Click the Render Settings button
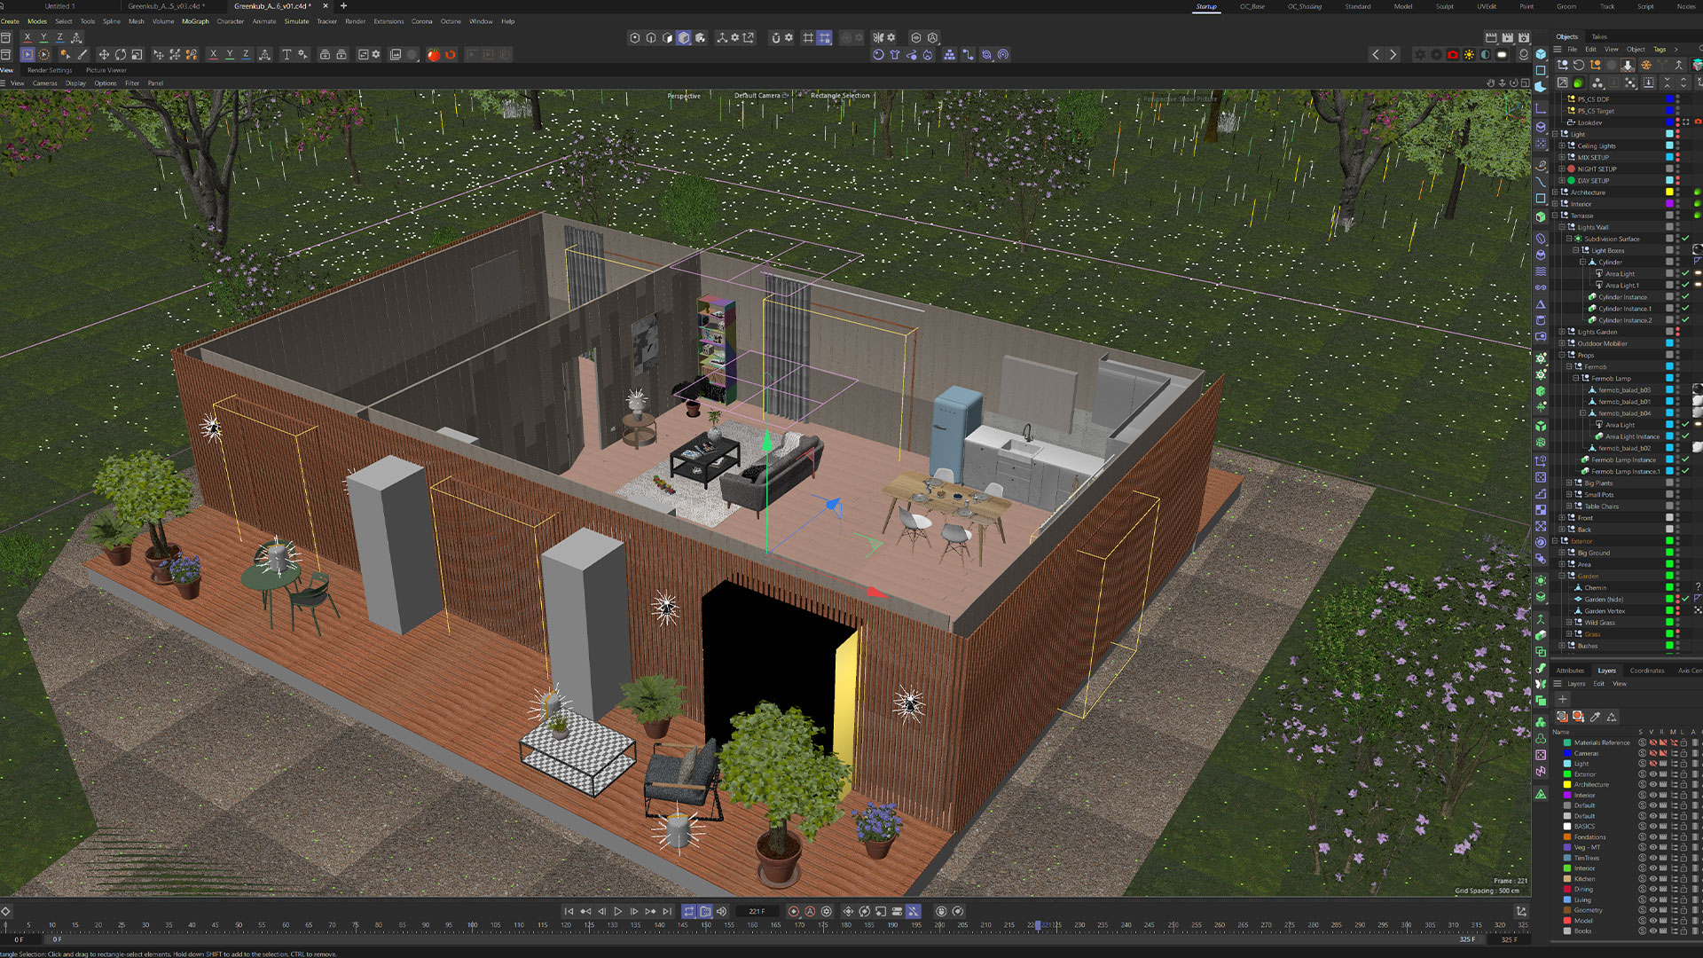Screen dimensions: 1703x958 tap(49, 70)
